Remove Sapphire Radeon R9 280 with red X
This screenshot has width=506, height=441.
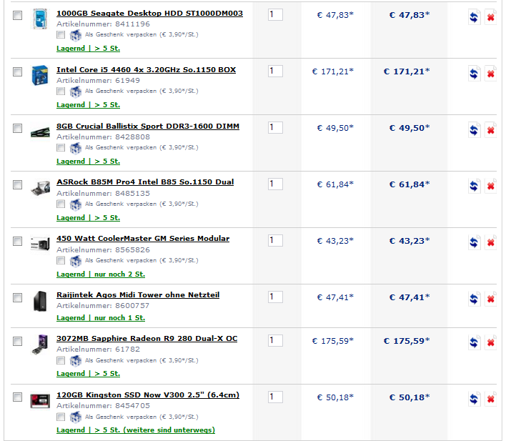coord(490,343)
